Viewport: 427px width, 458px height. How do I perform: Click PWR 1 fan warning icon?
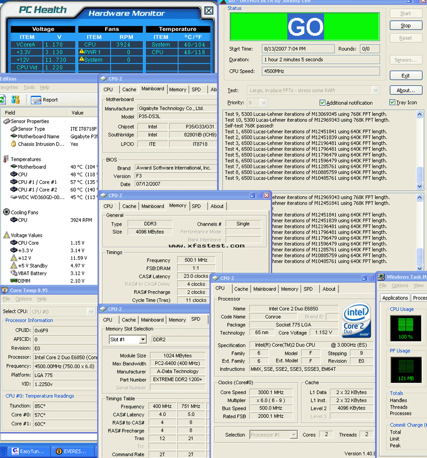point(82,52)
